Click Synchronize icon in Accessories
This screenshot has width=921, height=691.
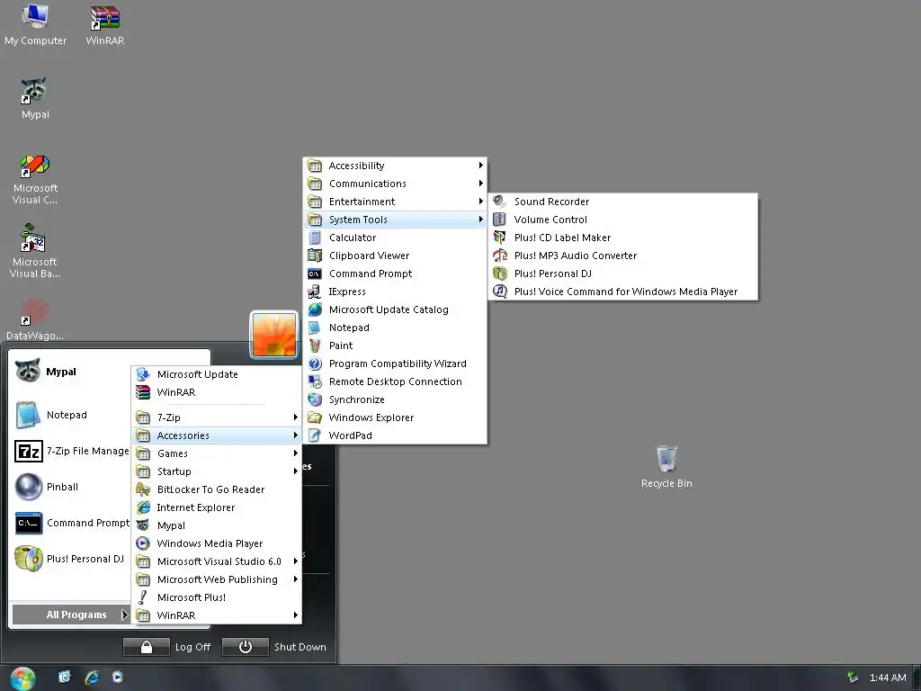coord(315,399)
